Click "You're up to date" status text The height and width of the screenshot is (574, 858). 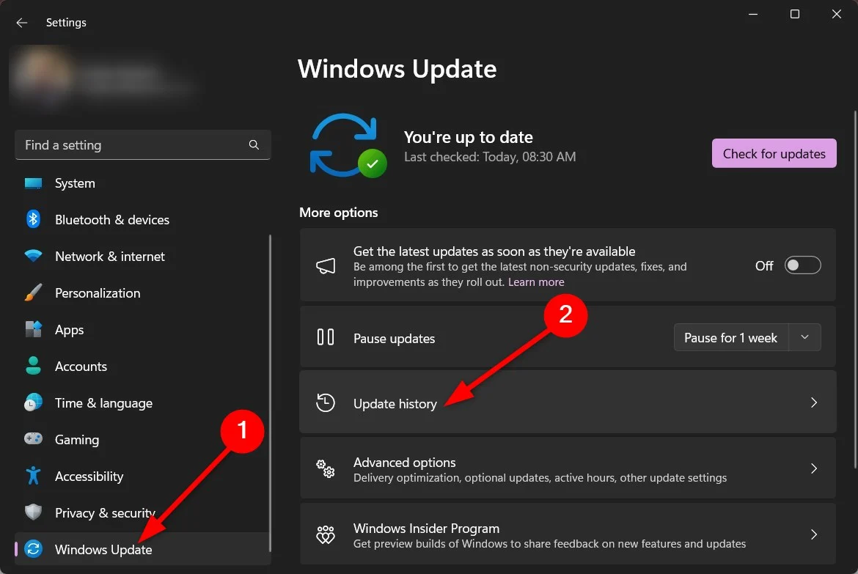(x=469, y=137)
